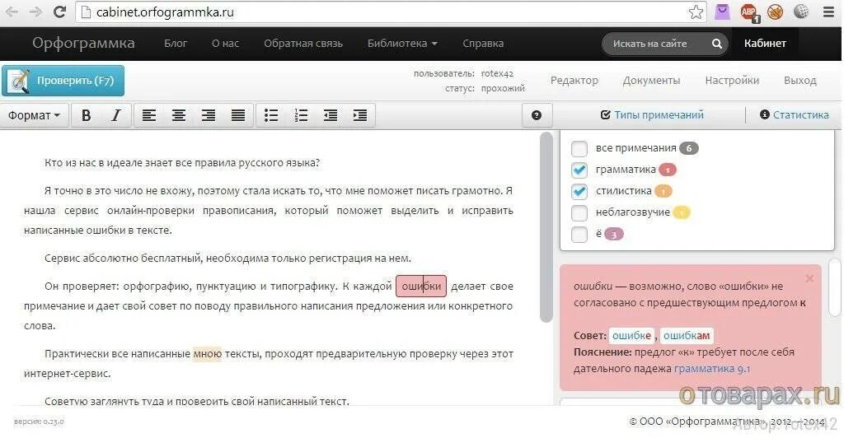The width and height of the screenshot is (844, 438).
Task: Open the Статистика panel
Action: coord(794,115)
